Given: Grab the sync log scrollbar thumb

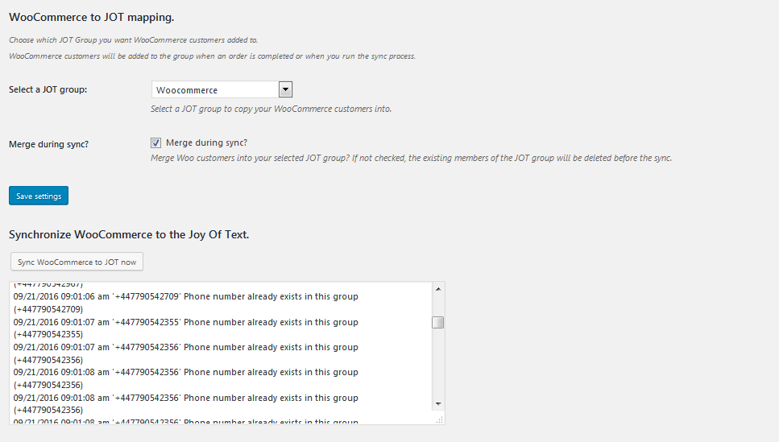Looking at the screenshot, I should tap(438, 323).
